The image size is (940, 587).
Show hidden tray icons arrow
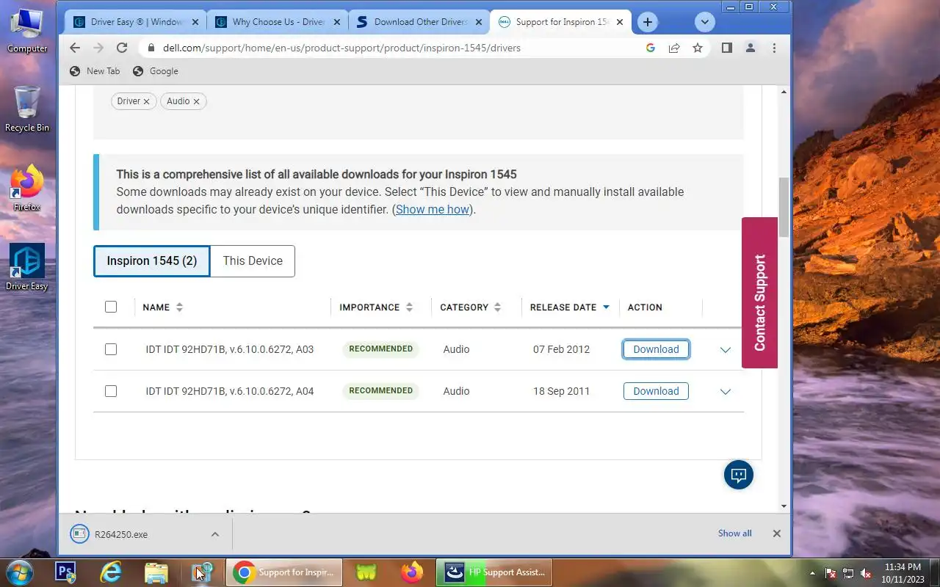(x=812, y=573)
